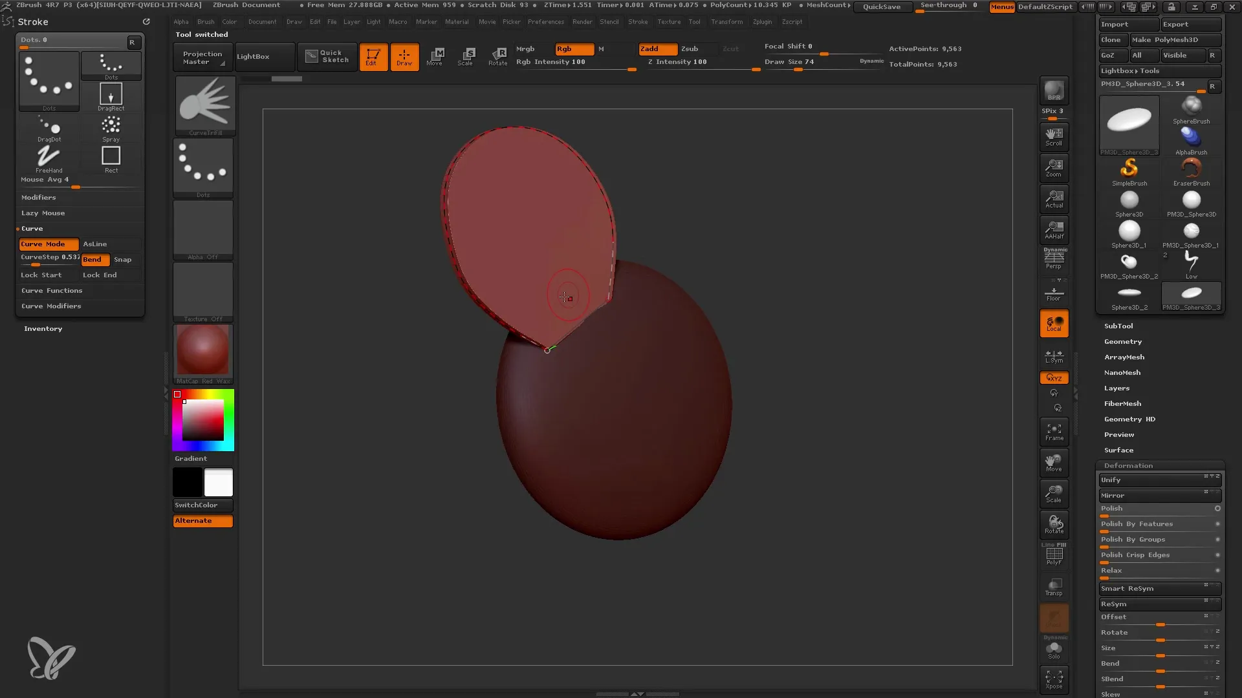Enable Zsub sculpting mode
Viewport: 1242px width, 698px height.
[688, 48]
